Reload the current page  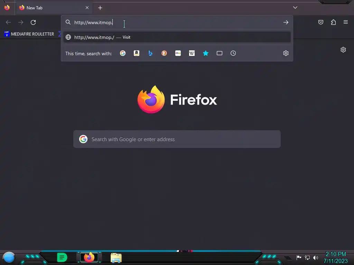(33, 22)
